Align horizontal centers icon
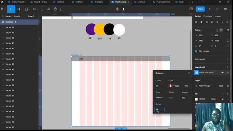The image size is (233, 131). 201,22
